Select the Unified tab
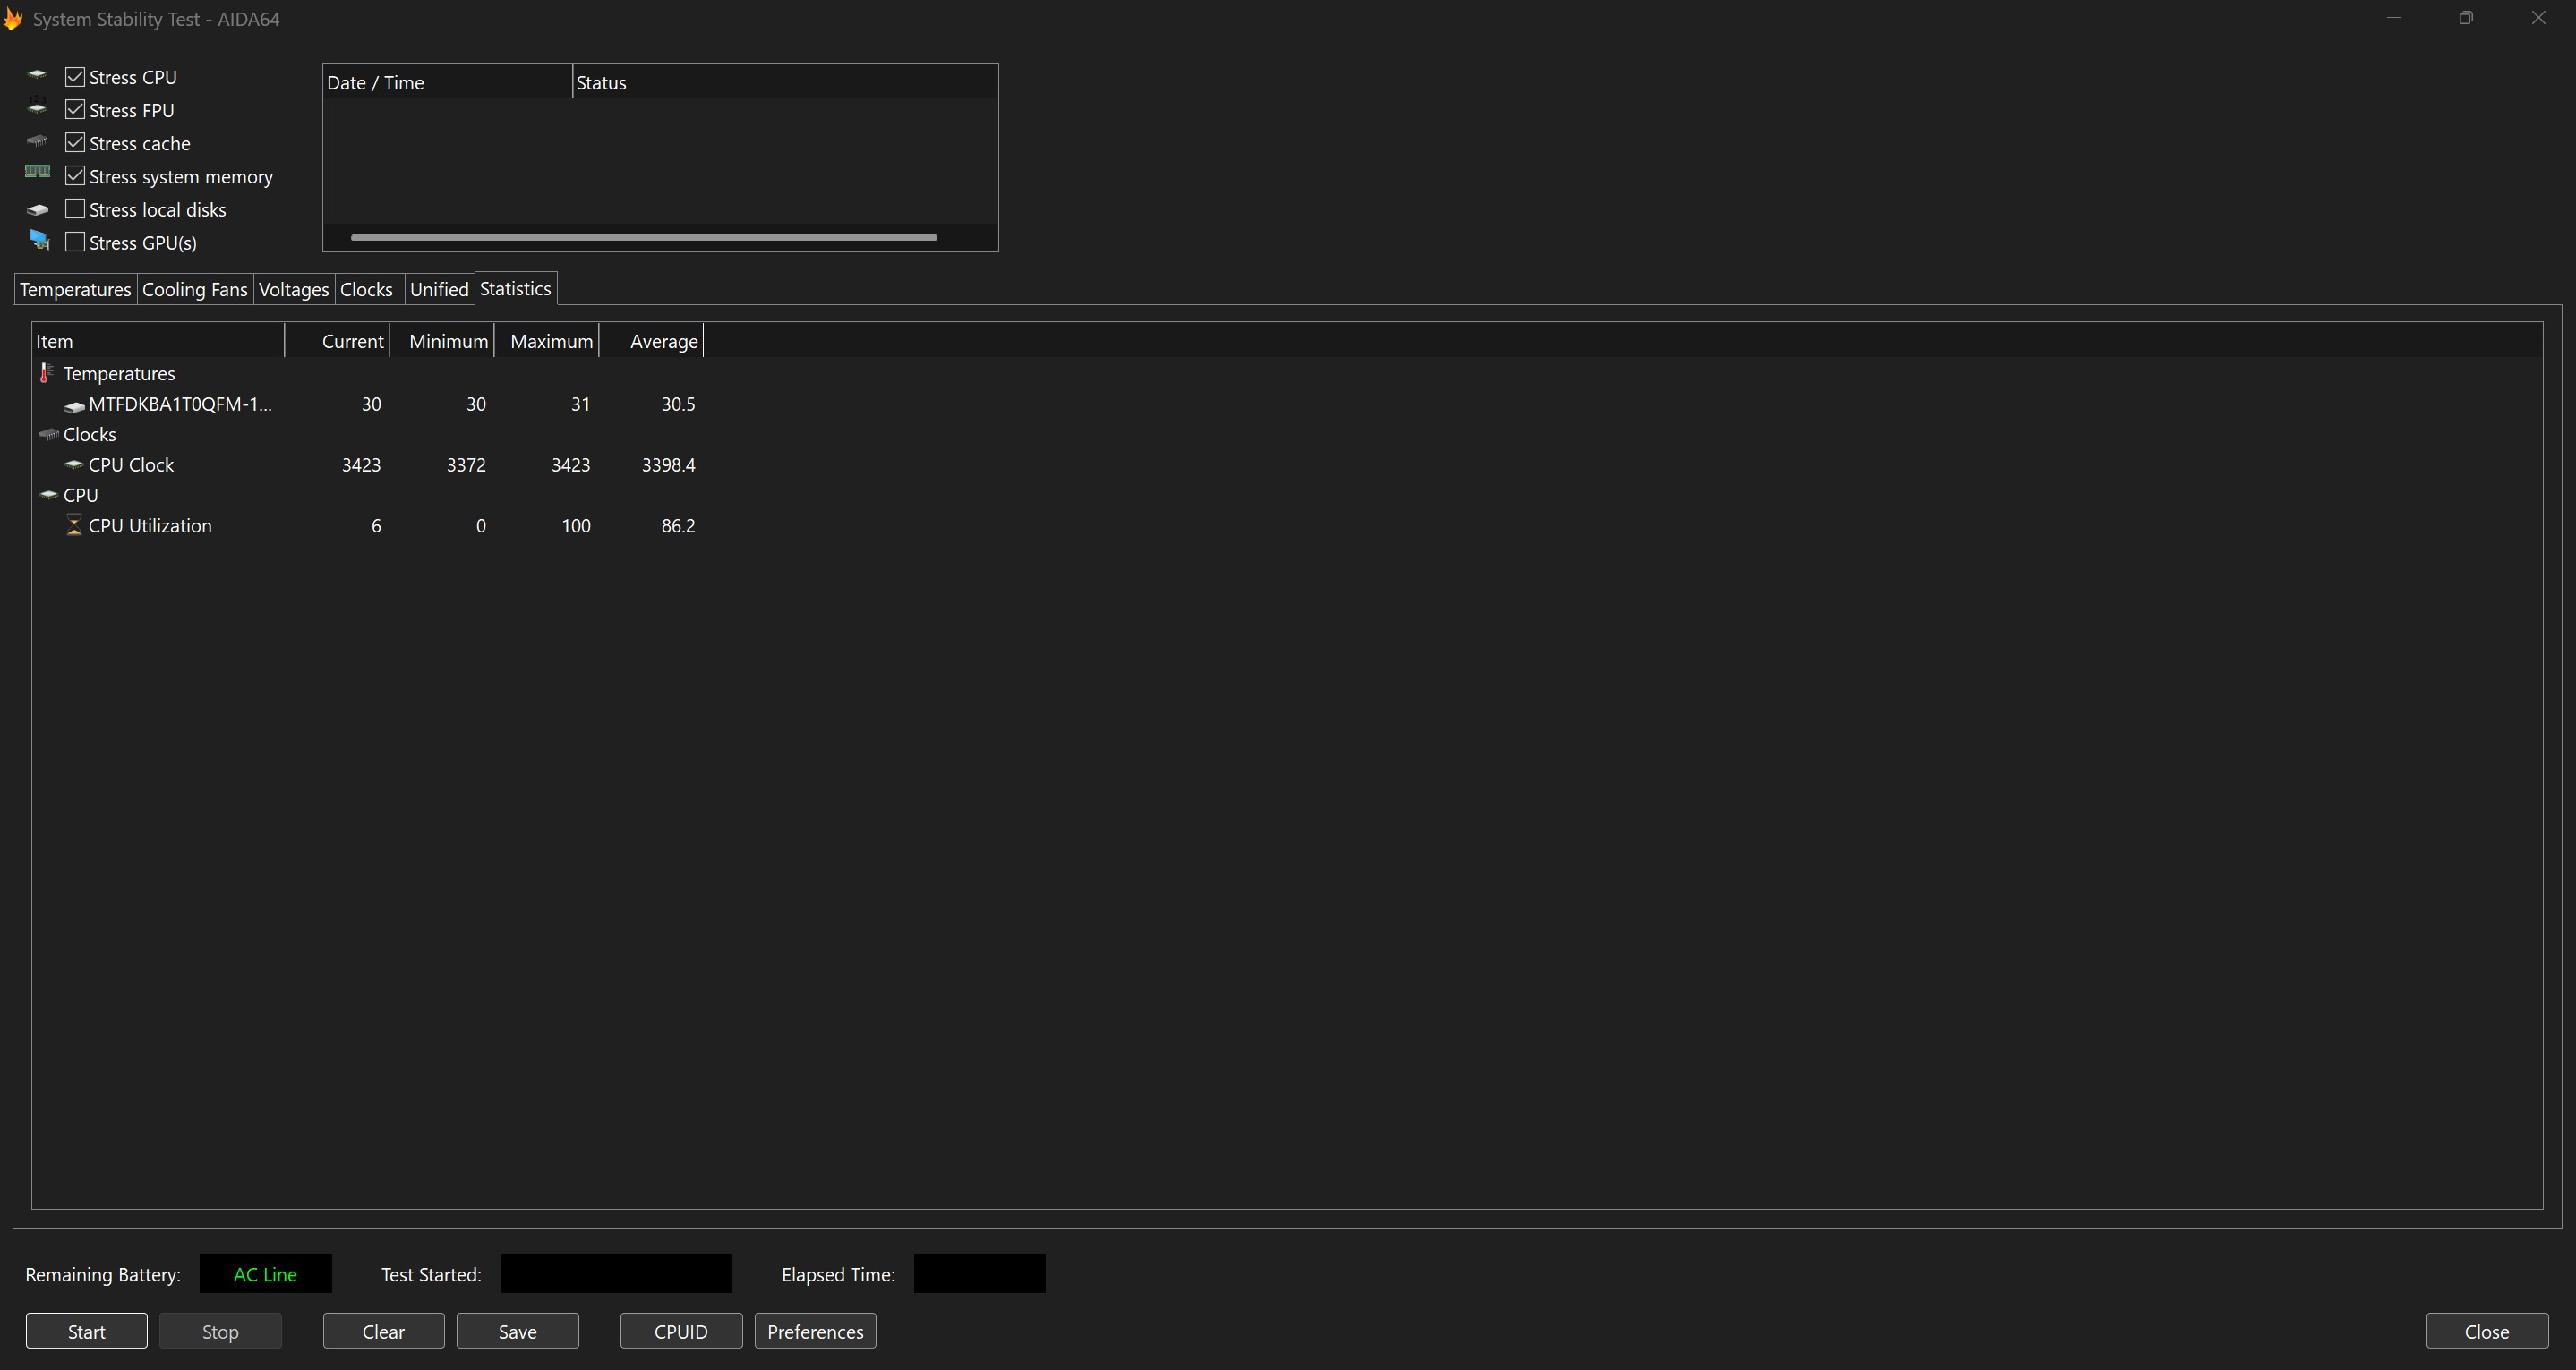 [x=439, y=290]
